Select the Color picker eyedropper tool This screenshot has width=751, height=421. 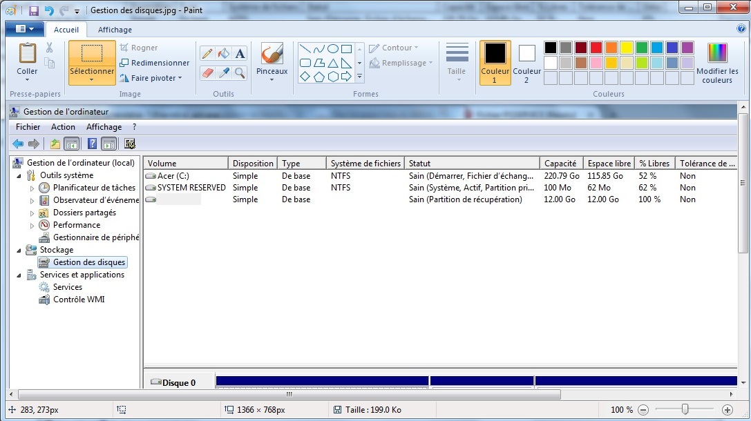tap(224, 72)
